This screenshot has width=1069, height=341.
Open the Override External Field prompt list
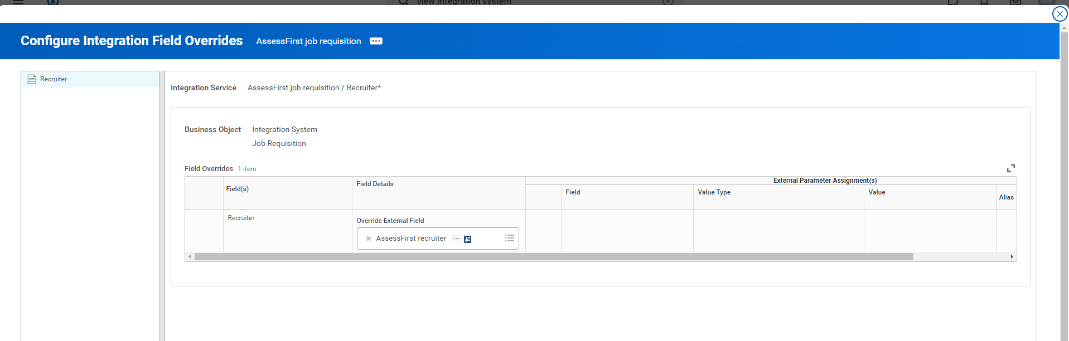(509, 238)
